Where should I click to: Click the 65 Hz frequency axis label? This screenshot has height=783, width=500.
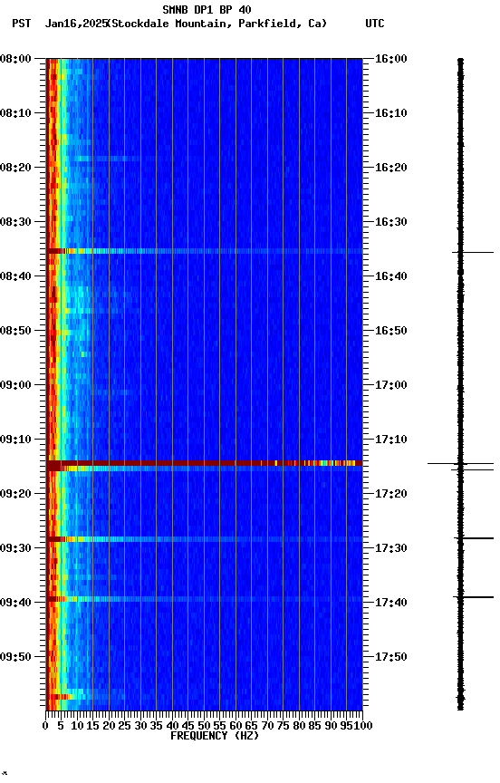point(251,726)
